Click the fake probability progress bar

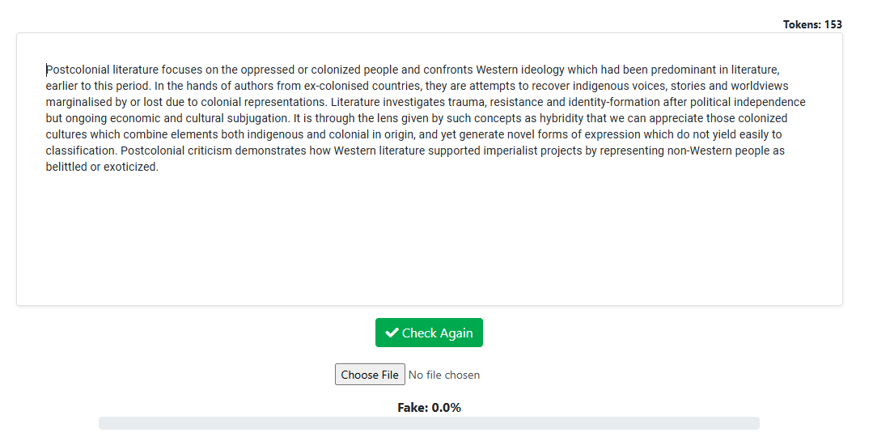click(x=429, y=423)
